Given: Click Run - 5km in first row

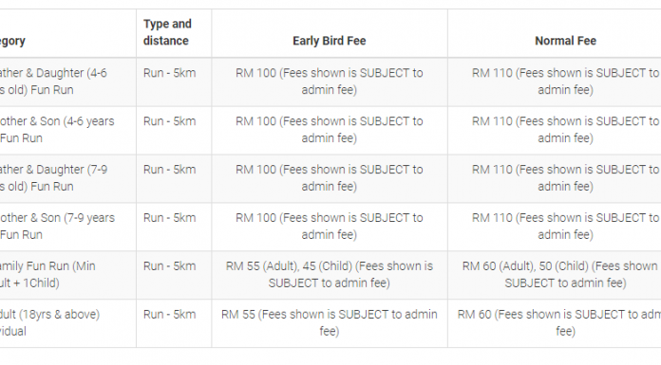Looking at the screenshot, I should coord(169,73).
